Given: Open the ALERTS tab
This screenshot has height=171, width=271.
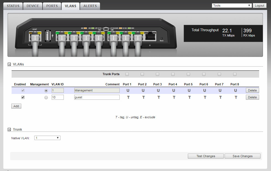Looking at the screenshot, I should (90, 6).
